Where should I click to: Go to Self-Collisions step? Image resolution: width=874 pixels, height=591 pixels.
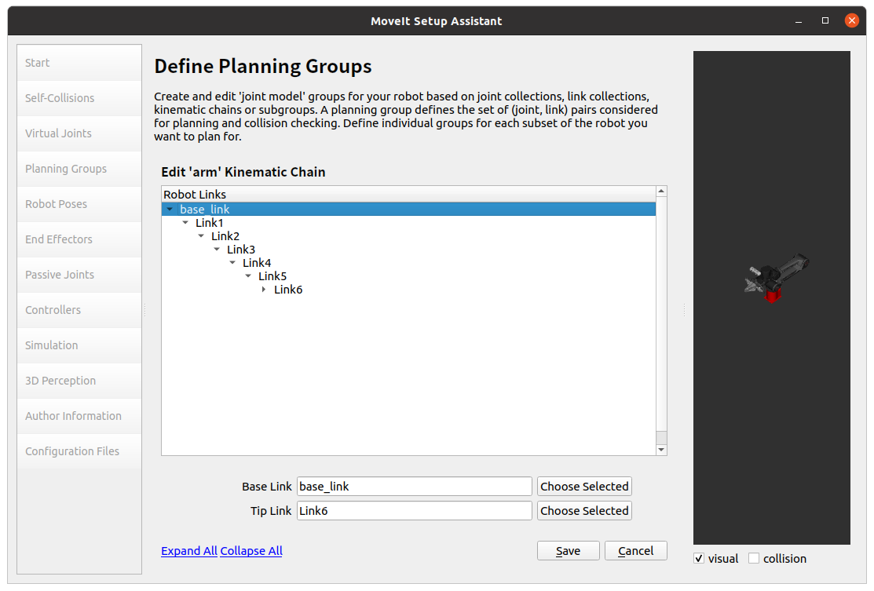click(x=79, y=98)
